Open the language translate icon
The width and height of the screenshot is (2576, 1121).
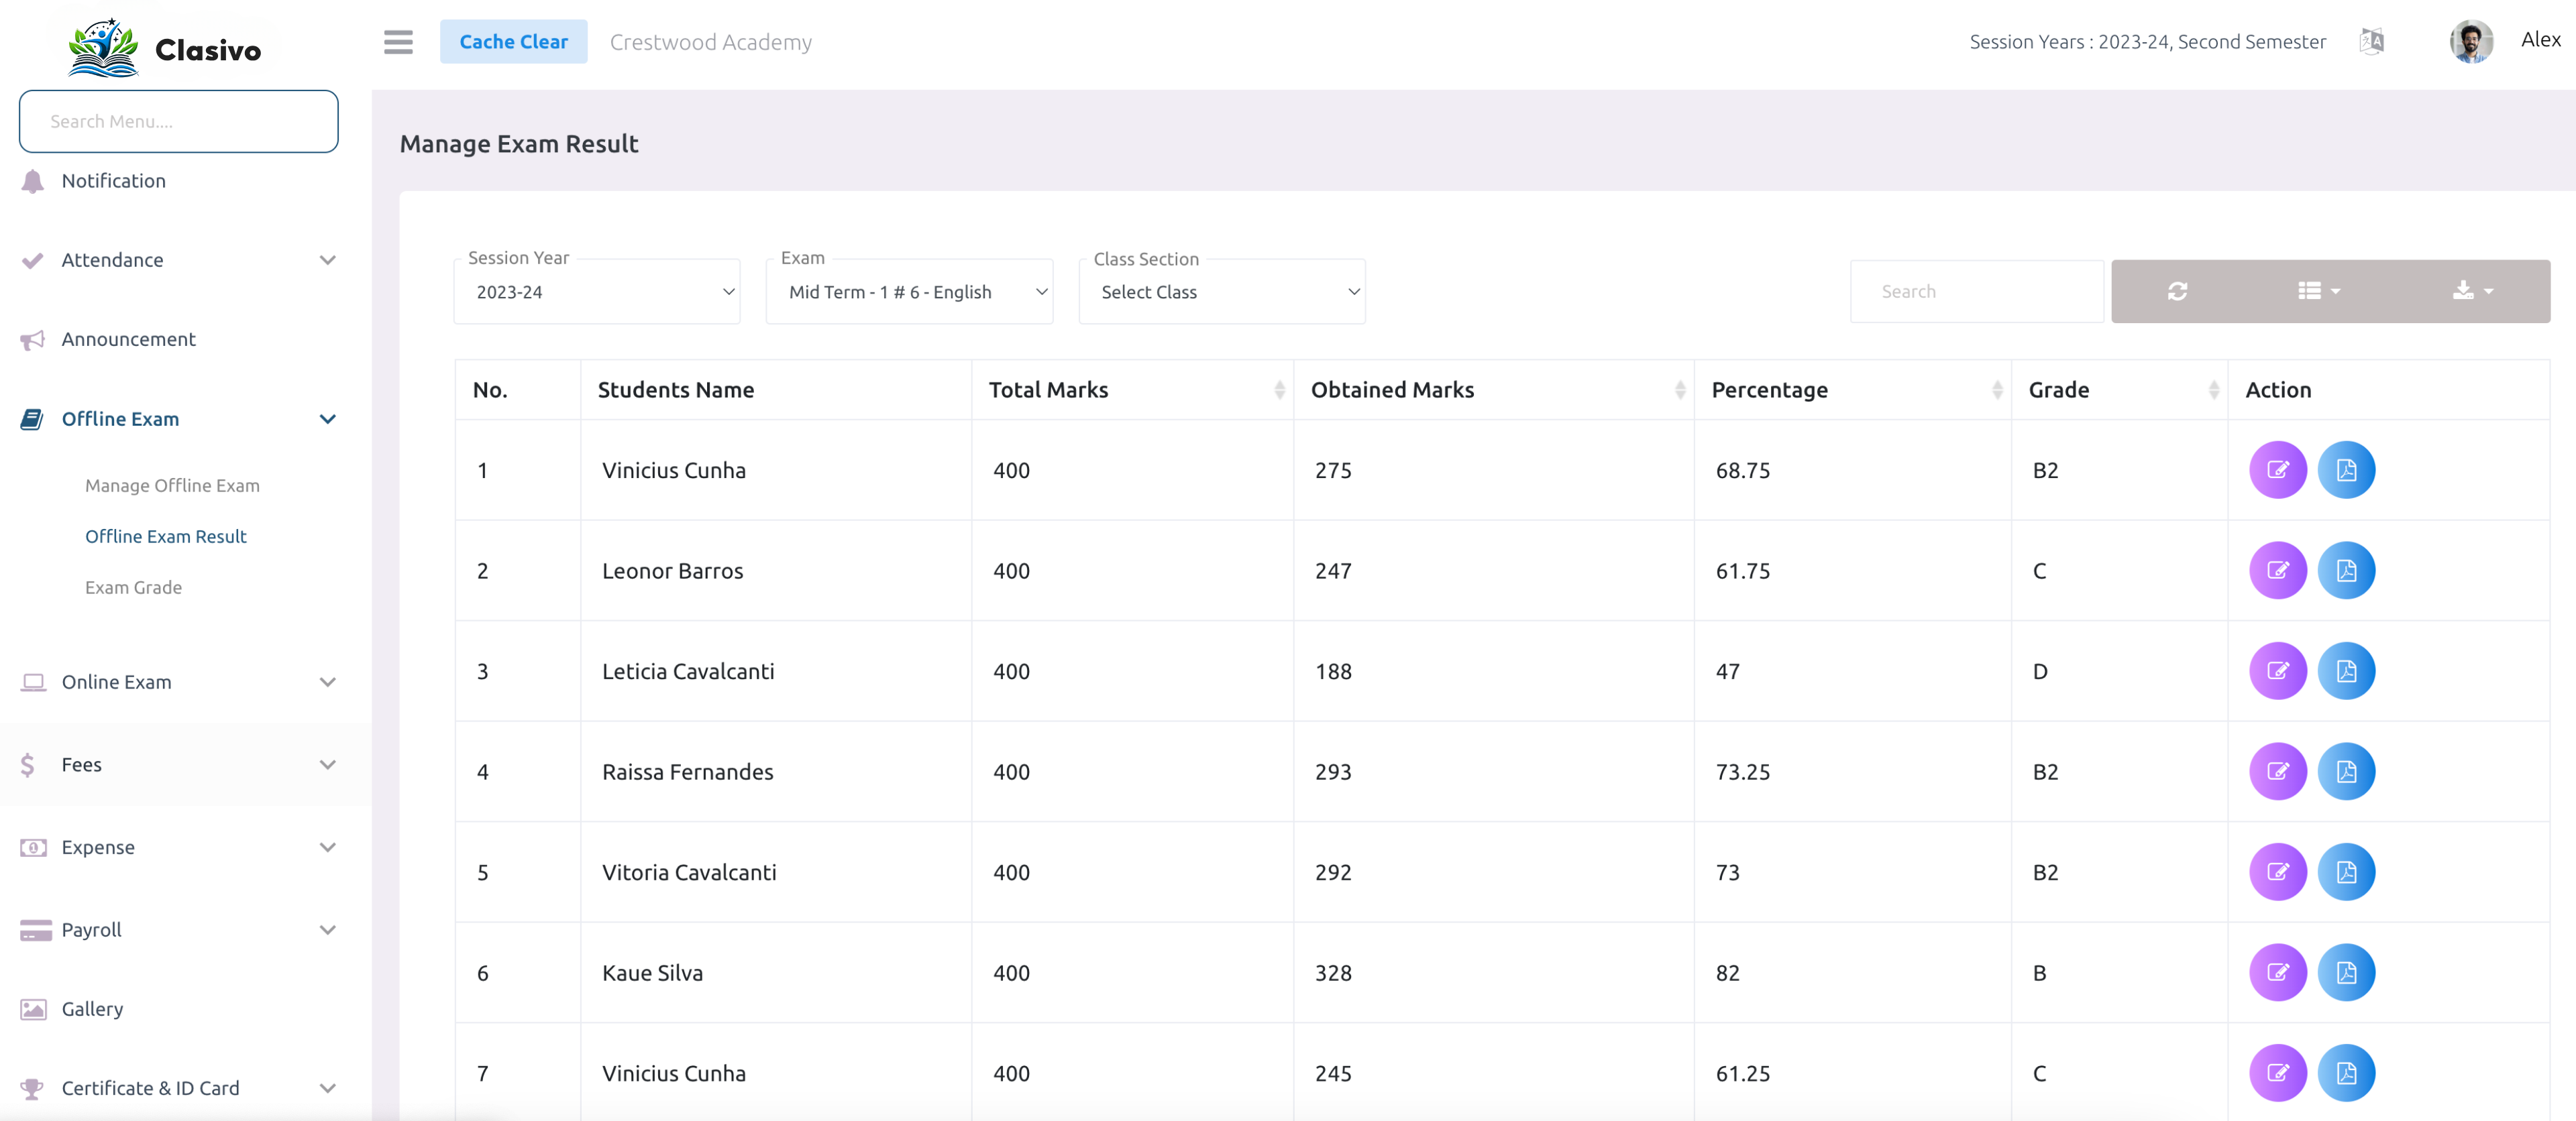pyautogui.click(x=2371, y=42)
